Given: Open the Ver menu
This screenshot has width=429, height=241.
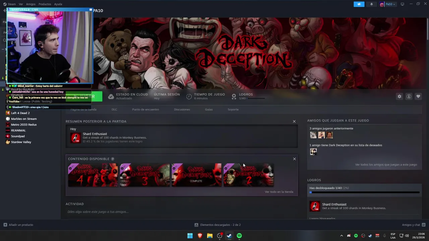Looking at the screenshot, I should pyautogui.click(x=21, y=4).
